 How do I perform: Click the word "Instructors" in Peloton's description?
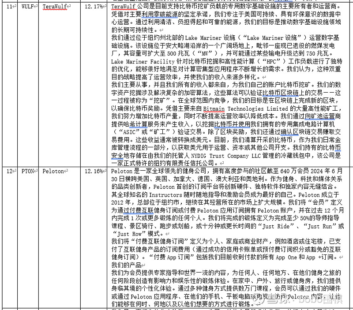(165, 194)
